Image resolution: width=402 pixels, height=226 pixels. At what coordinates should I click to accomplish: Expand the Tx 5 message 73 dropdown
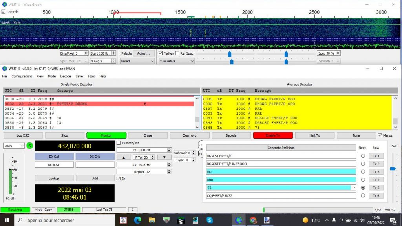(x=354, y=188)
